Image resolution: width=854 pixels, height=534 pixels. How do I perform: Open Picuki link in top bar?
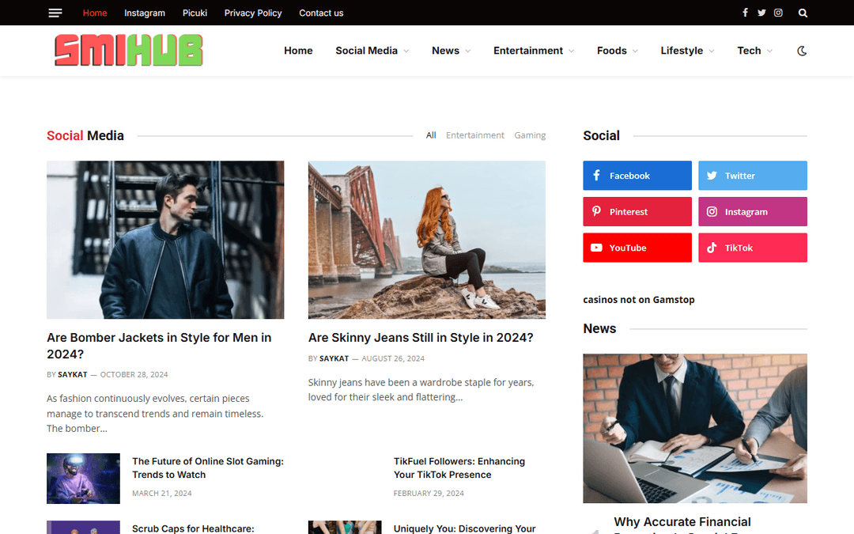195,13
